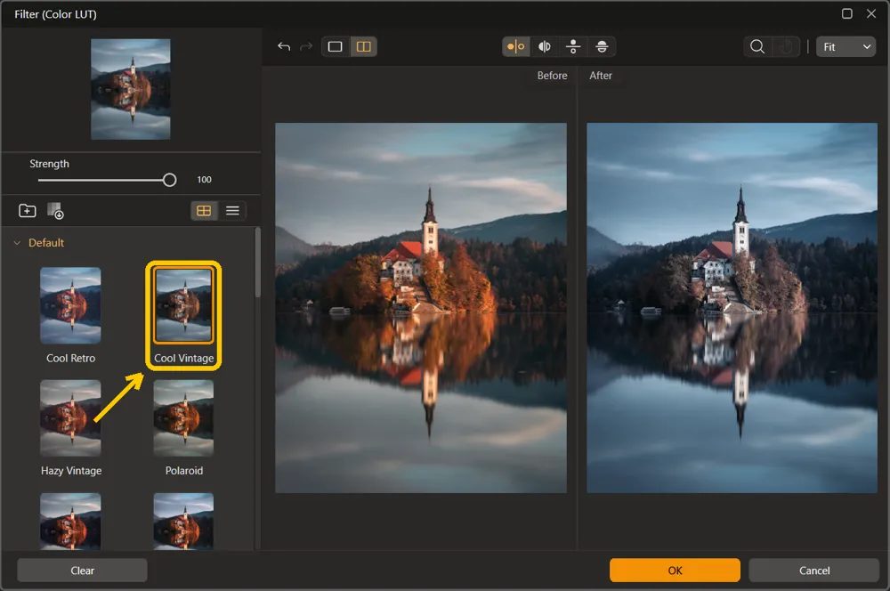Select top-bottom split compare mode
Viewport: 890px width, 591px height.
click(x=573, y=46)
